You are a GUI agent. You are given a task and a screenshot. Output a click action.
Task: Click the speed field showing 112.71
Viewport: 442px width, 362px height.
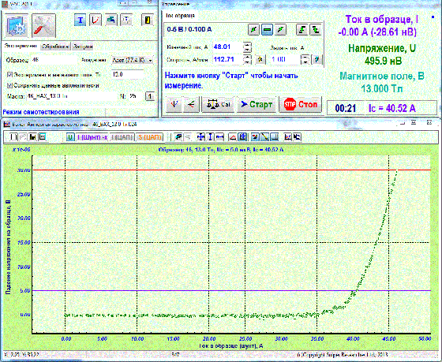(x=227, y=59)
